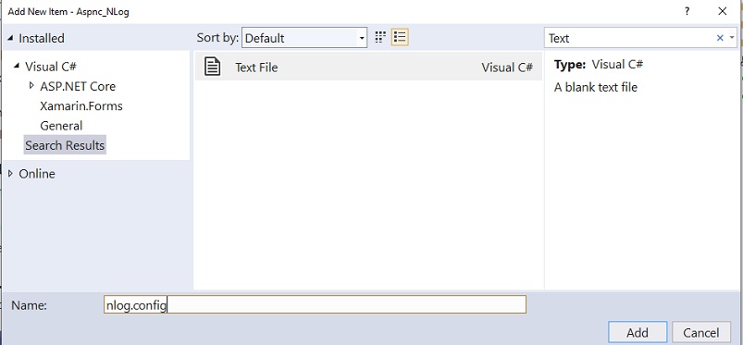This screenshot has height=345, width=743.
Task: Click into the template search box
Action: pyautogui.click(x=630, y=38)
